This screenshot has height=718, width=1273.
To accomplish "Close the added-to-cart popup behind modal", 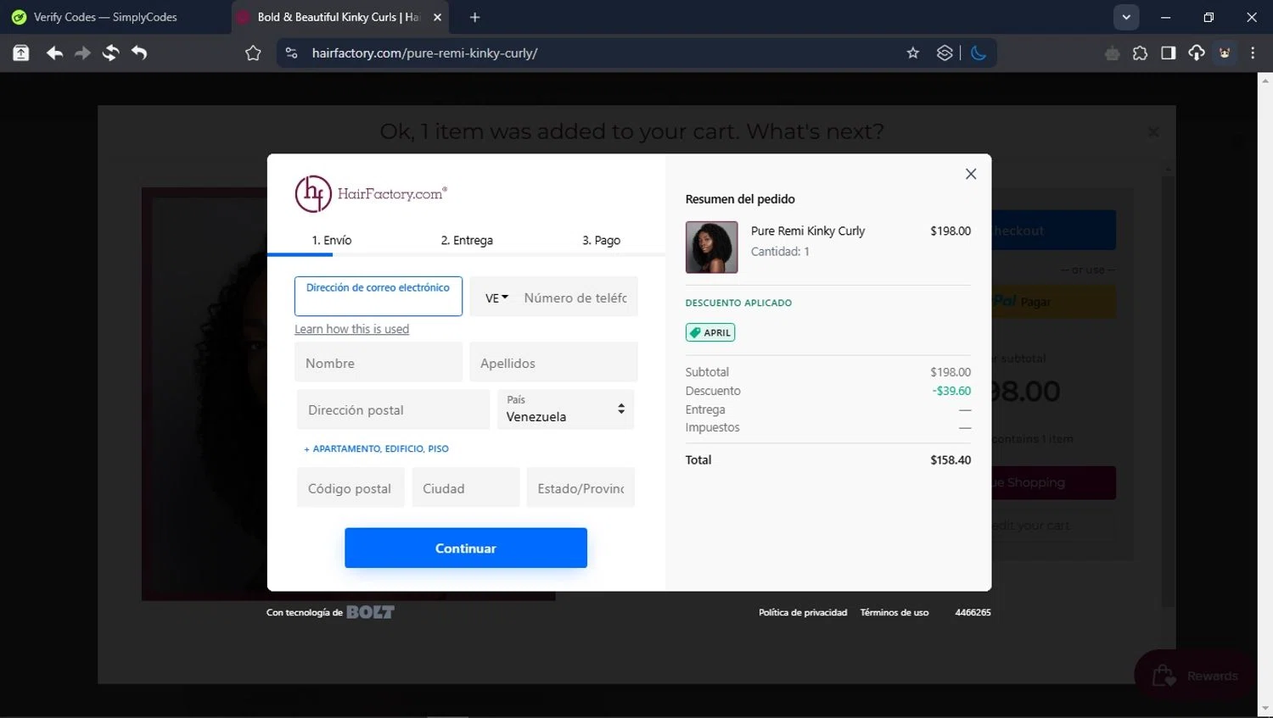I will pos(1153,132).
